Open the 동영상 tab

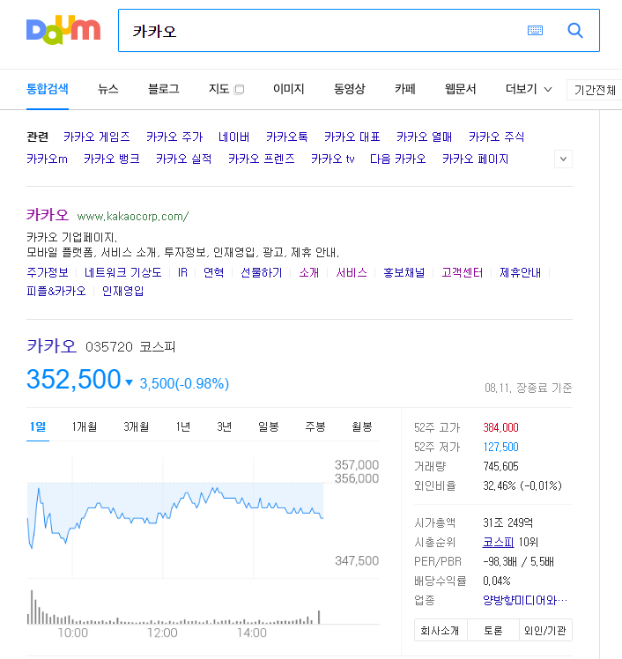pyautogui.click(x=349, y=89)
